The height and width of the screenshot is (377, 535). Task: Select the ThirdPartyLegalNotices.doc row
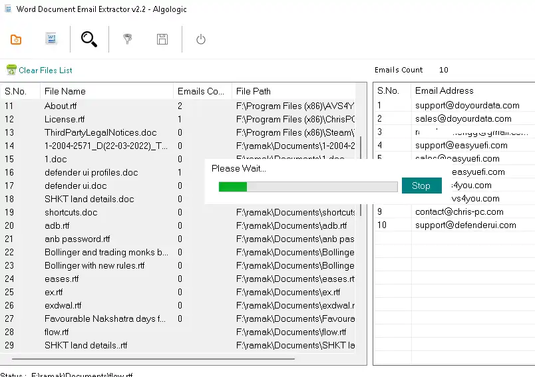[x=100, y=132]
